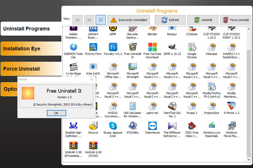Image resolution: width=253 pixels, height=168 pixels.
Task: Click the scroll up arrow of program list
Action: click(x=249, y=29)
